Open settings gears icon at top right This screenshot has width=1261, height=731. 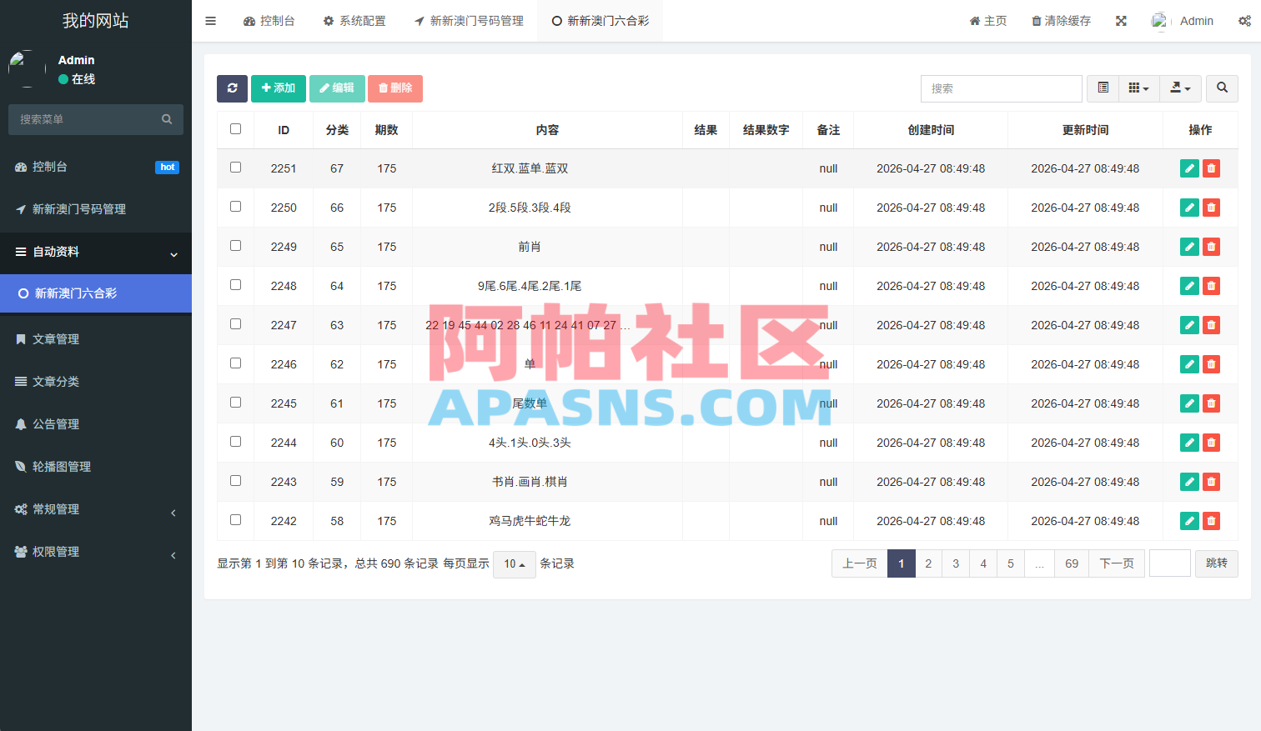tap(1244, 21)
